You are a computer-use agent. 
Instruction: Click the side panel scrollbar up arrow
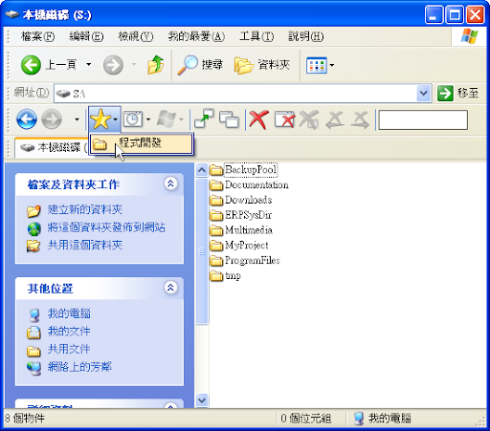point(202,170)
